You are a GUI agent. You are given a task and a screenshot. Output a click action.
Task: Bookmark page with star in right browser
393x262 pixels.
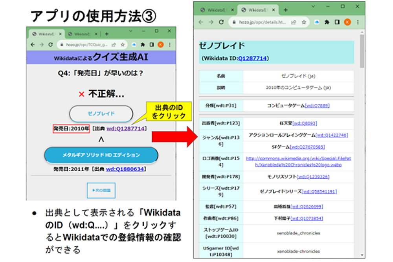click(x=304, y=22)
